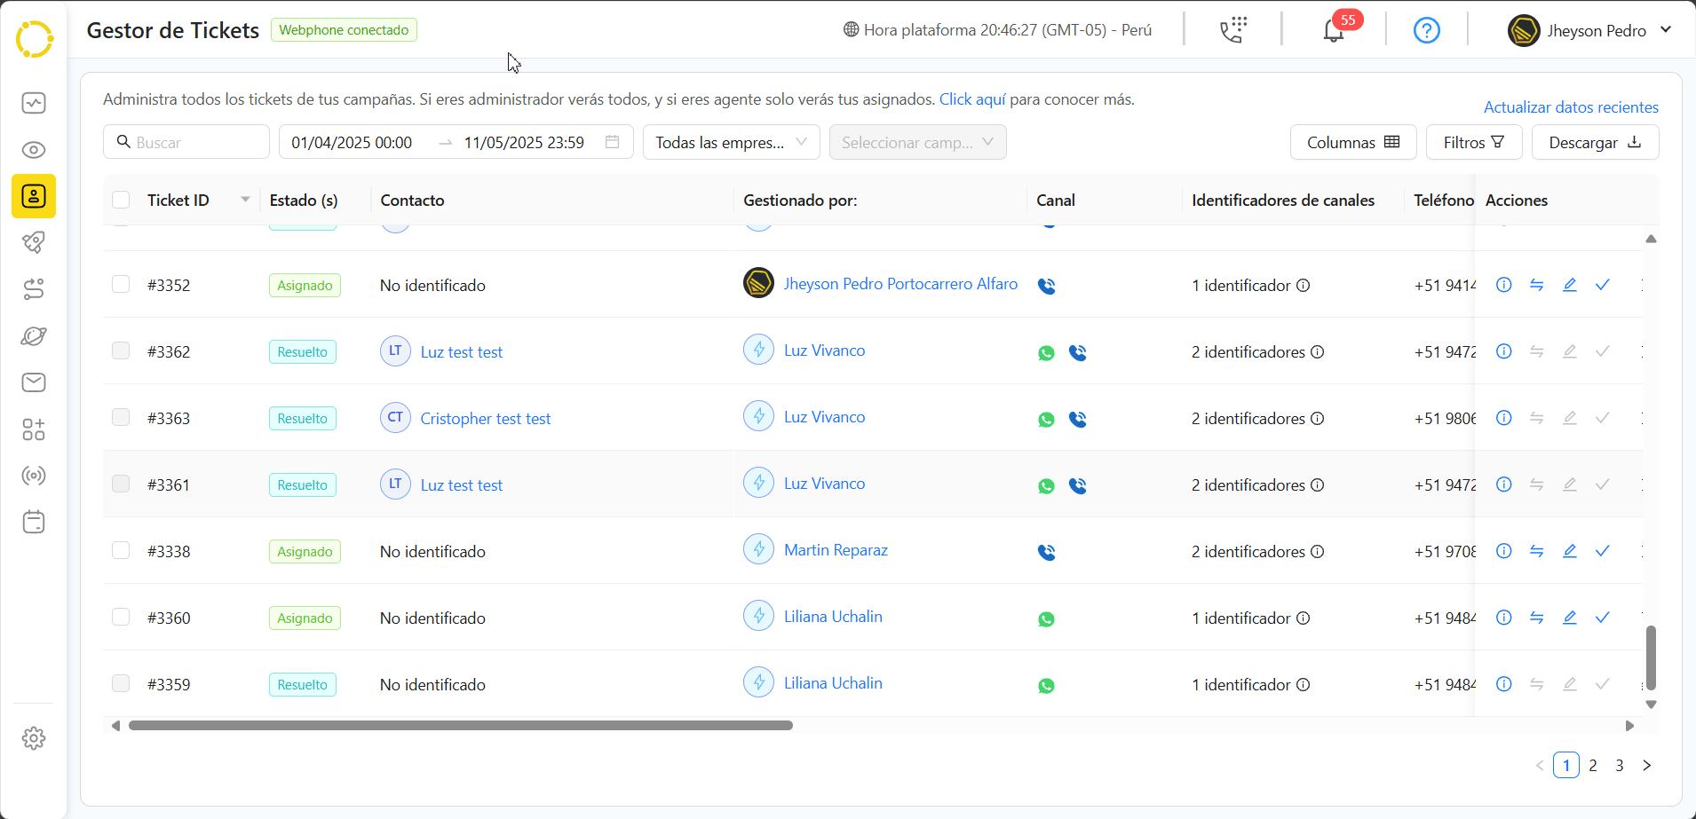
Task: Open the rocket icon in sidebar
Action: [34, 242]
